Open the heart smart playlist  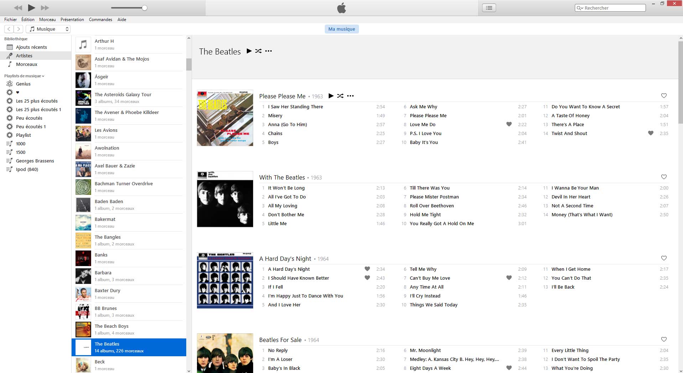(x=36, y=92)
